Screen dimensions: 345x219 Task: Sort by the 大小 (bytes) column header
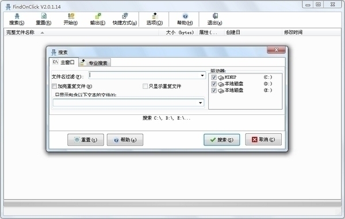pyautogui.click(x=178, y=33)
